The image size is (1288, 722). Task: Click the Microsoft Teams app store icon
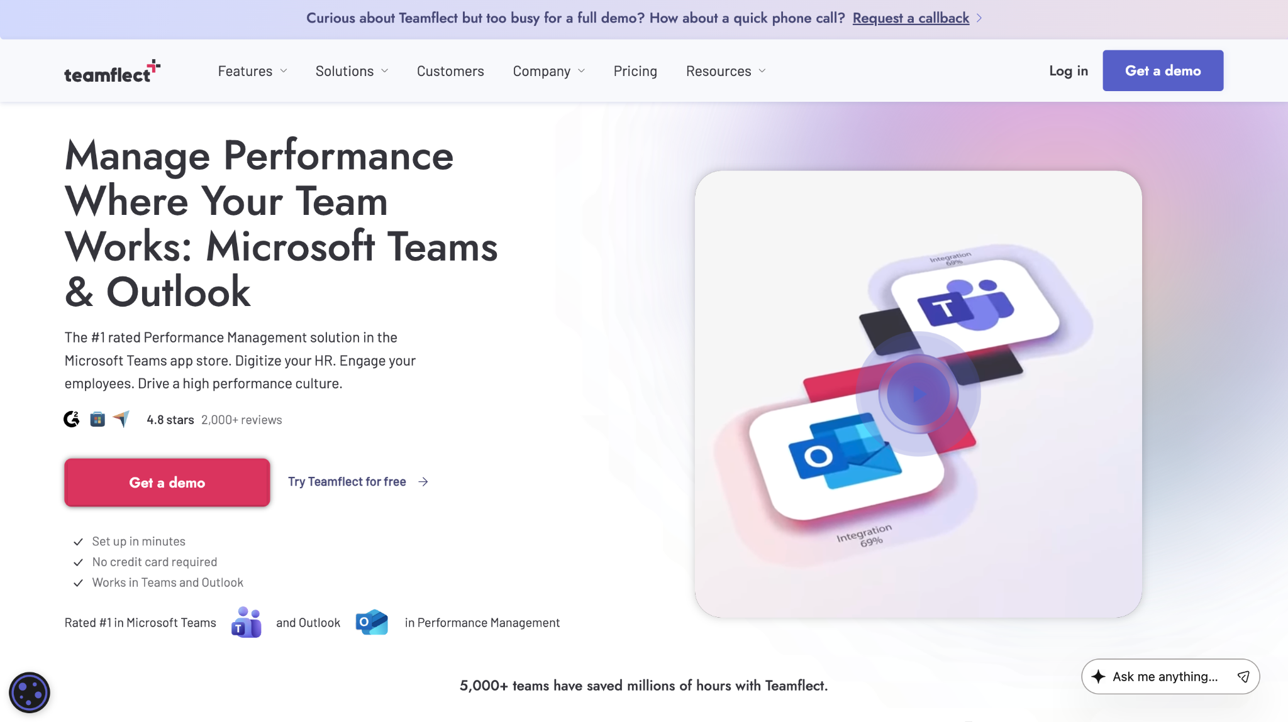(x=97, y=418)
